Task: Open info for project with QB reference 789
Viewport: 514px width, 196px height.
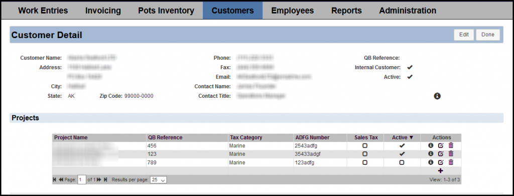Action: coord(431,162)
